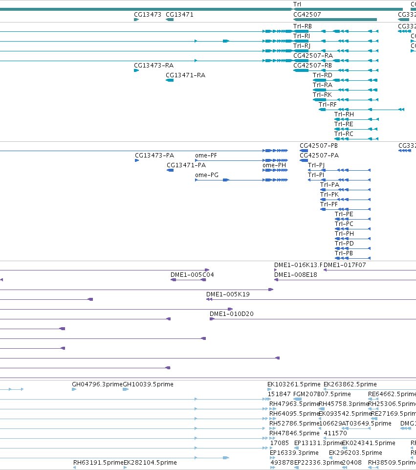
Task: Select transcript Trl-RC
Action: [356, 139]
